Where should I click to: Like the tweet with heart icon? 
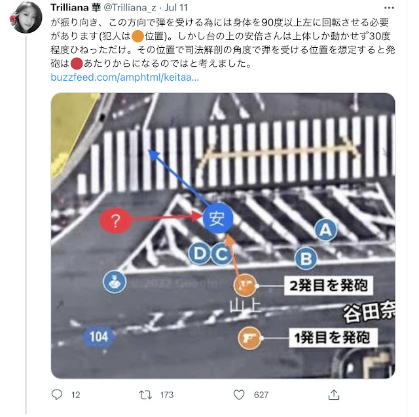pyautogui.click(x=239, y=395)
